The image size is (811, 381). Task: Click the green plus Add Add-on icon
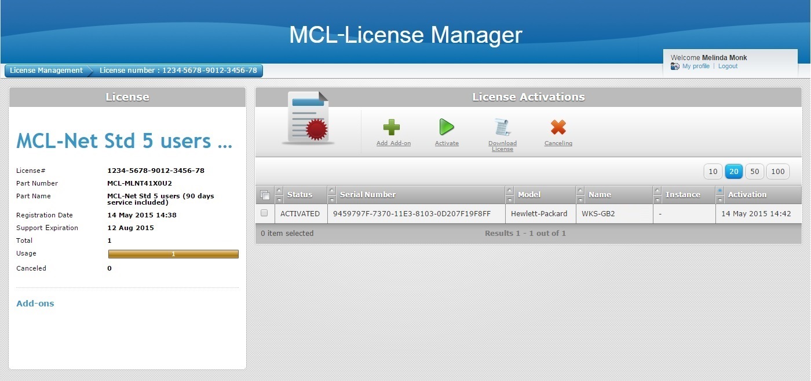click(392, 127)
